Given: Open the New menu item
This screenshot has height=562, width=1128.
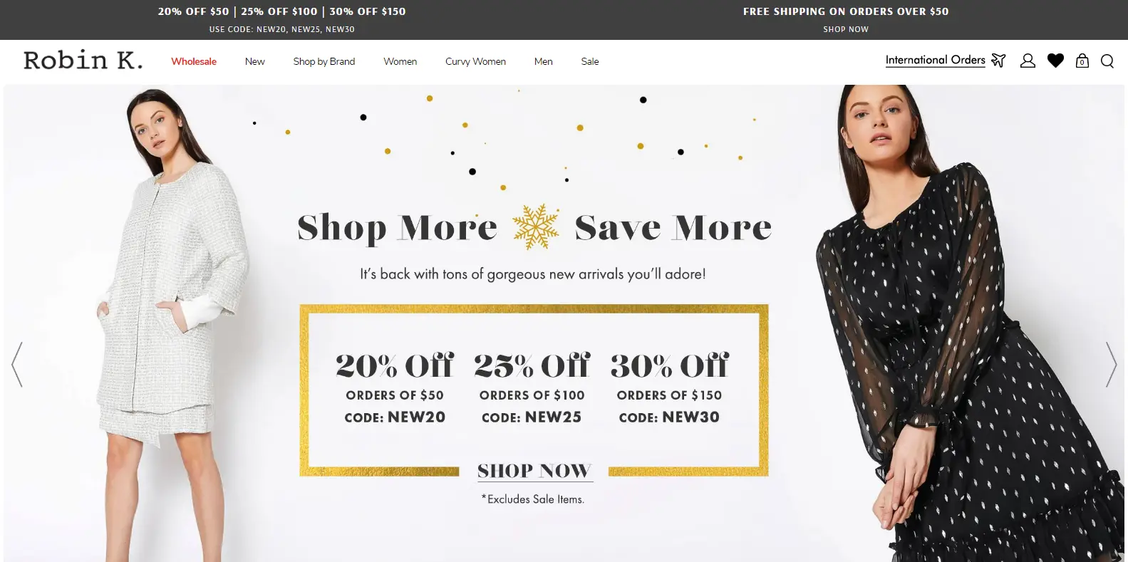Looking at the screenshot, I should point(254,61).
